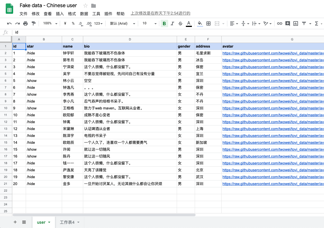This screenshot has height=228, width=324.
Task: Select the paint format roller tool
Action: [x=33, y=23]
